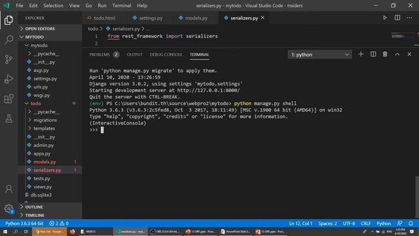
Task: Open the Extensions view
Action: tap(9, 99)
